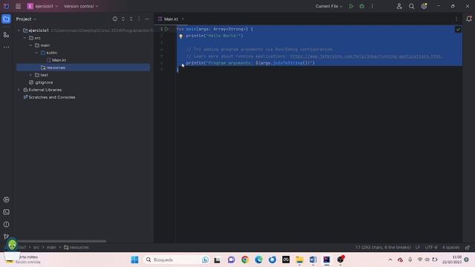Click resources breadcrumb in navigation bar
Image resolution: width=475 pixels, height=267 pixels.
(76, 247)
